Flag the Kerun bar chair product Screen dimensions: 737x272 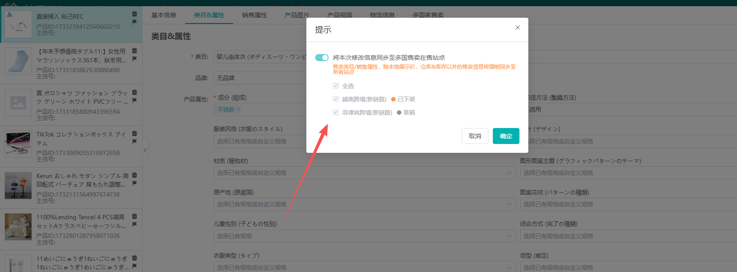(135, 183)
